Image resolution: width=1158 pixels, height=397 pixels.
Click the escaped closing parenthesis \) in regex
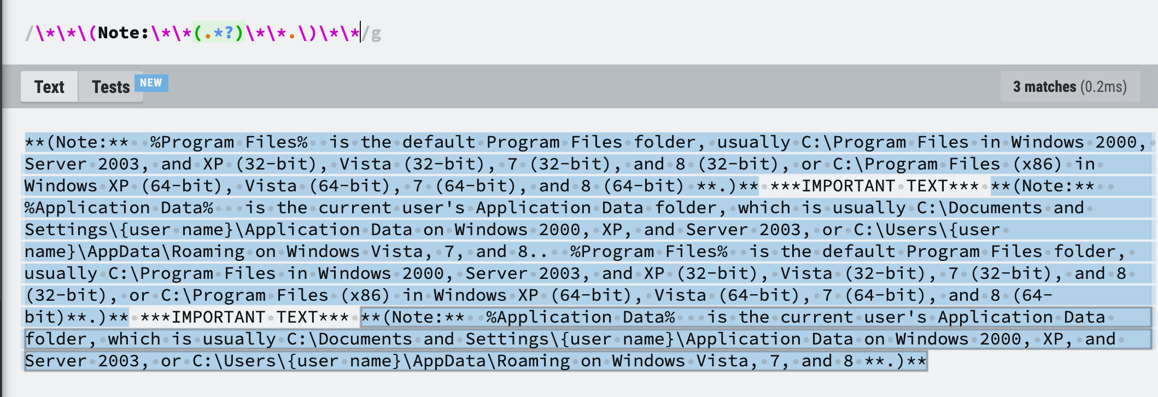point(307,33)
